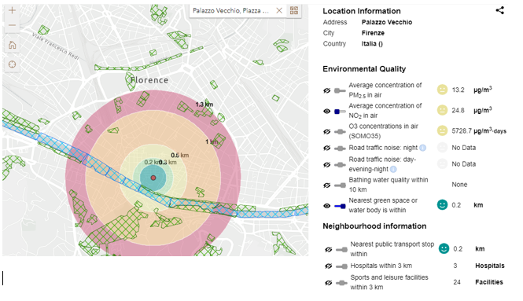Adjust the NO2 layer opacity slider
This screenshot has width=523, height=301.
(340, 112)
